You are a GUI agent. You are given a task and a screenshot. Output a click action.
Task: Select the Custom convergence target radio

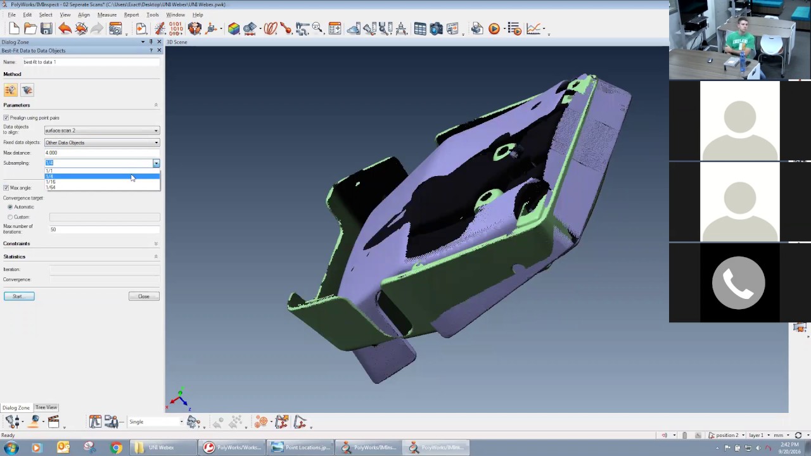click(10, 217)
